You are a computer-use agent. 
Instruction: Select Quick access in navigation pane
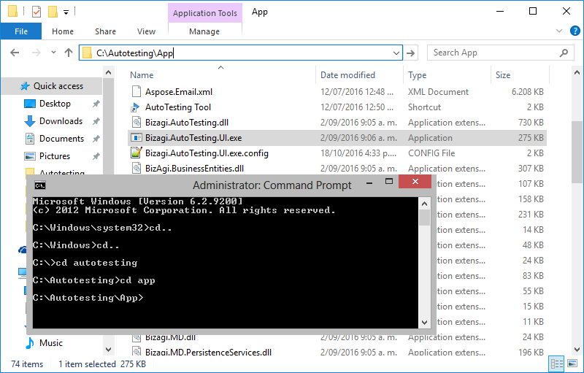(x=51, y=86)
